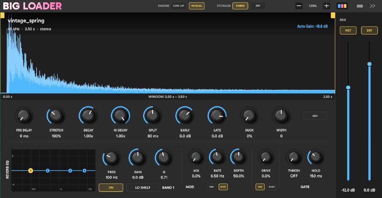Click the Split knob
Image resolution: width=382 pixels, height=198 pixels.
coord(152,116)
